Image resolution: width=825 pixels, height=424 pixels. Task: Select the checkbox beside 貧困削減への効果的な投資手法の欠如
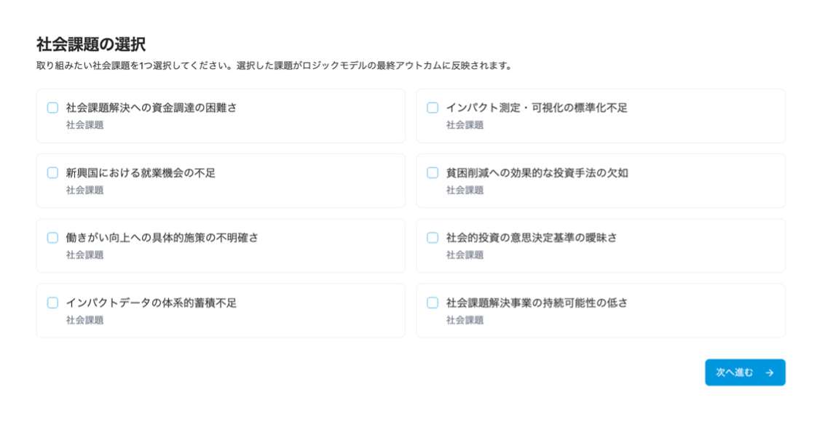433,173
